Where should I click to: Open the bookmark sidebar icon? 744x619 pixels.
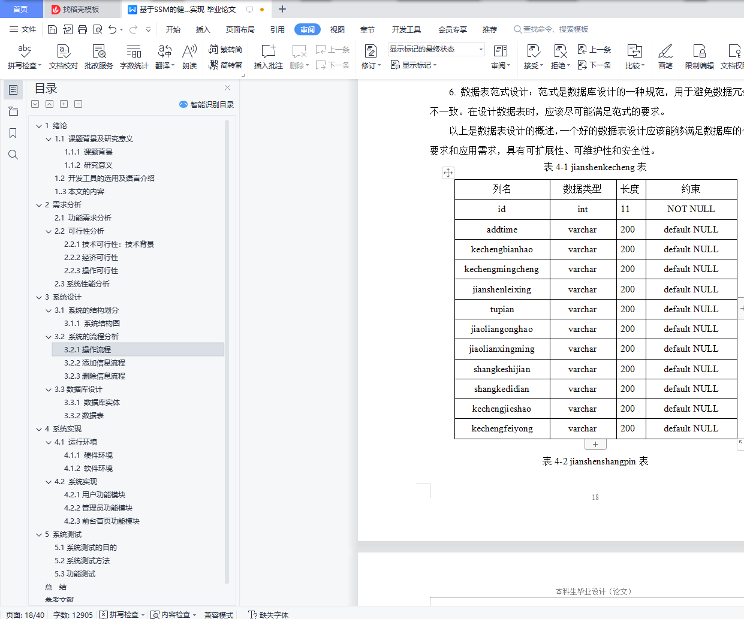(x=13, y=133)
